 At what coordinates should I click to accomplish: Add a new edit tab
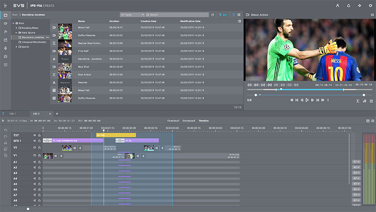tap(57, 114)
